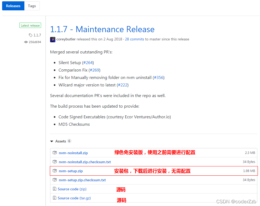Screen dimensions: 260x206
Task: Click the commit icon beside 256d694
Action: click(26, 42)
